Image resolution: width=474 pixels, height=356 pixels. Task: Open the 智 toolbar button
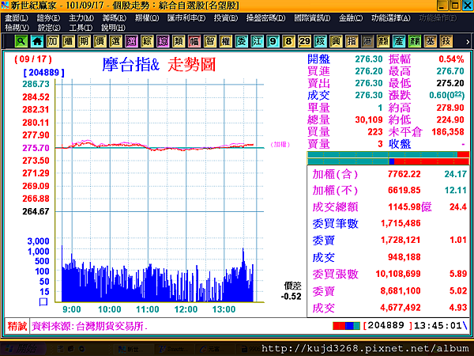(210, 41)
